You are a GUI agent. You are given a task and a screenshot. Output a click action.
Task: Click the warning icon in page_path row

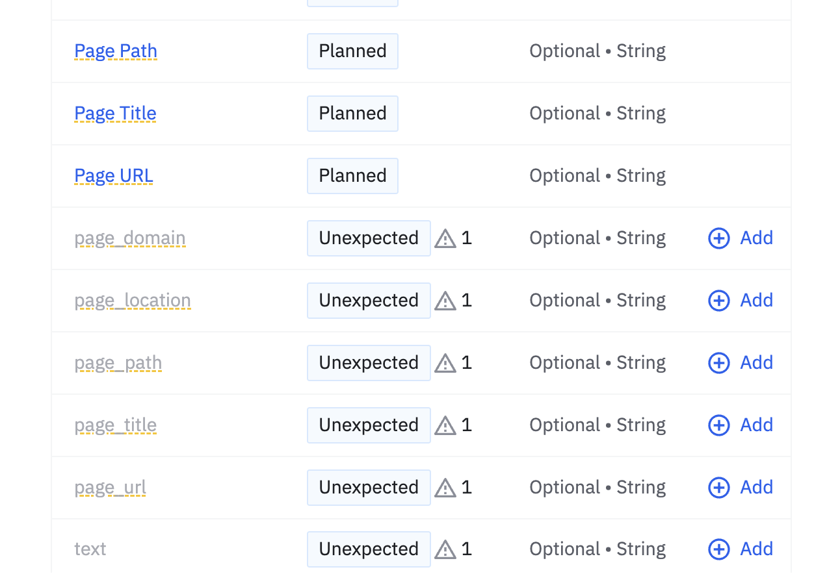pyautogui.click(x=445, y=364)
